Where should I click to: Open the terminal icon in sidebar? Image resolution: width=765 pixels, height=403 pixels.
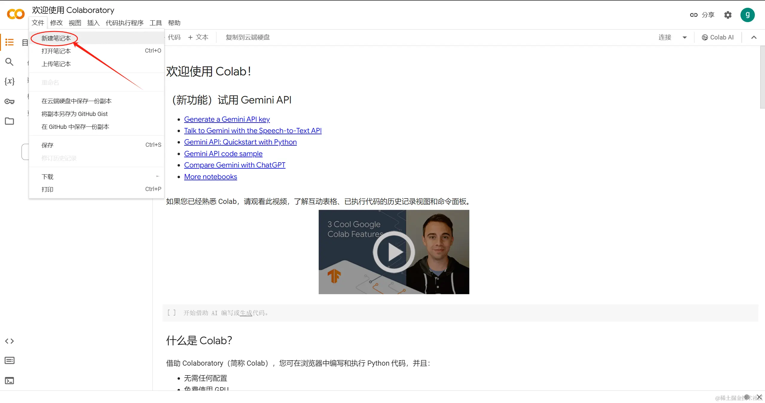coord(10,381)
